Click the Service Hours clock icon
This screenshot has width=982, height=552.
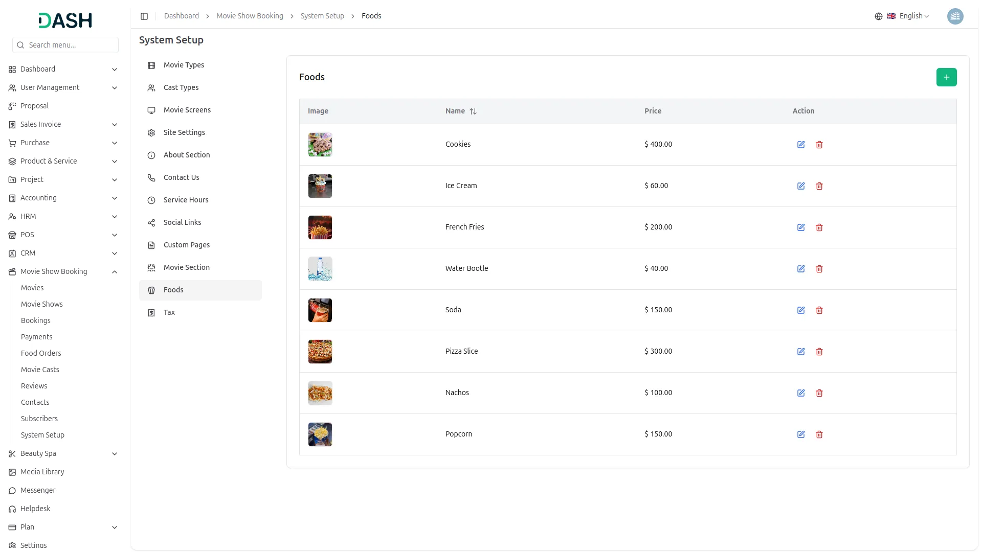coord(151,200)
